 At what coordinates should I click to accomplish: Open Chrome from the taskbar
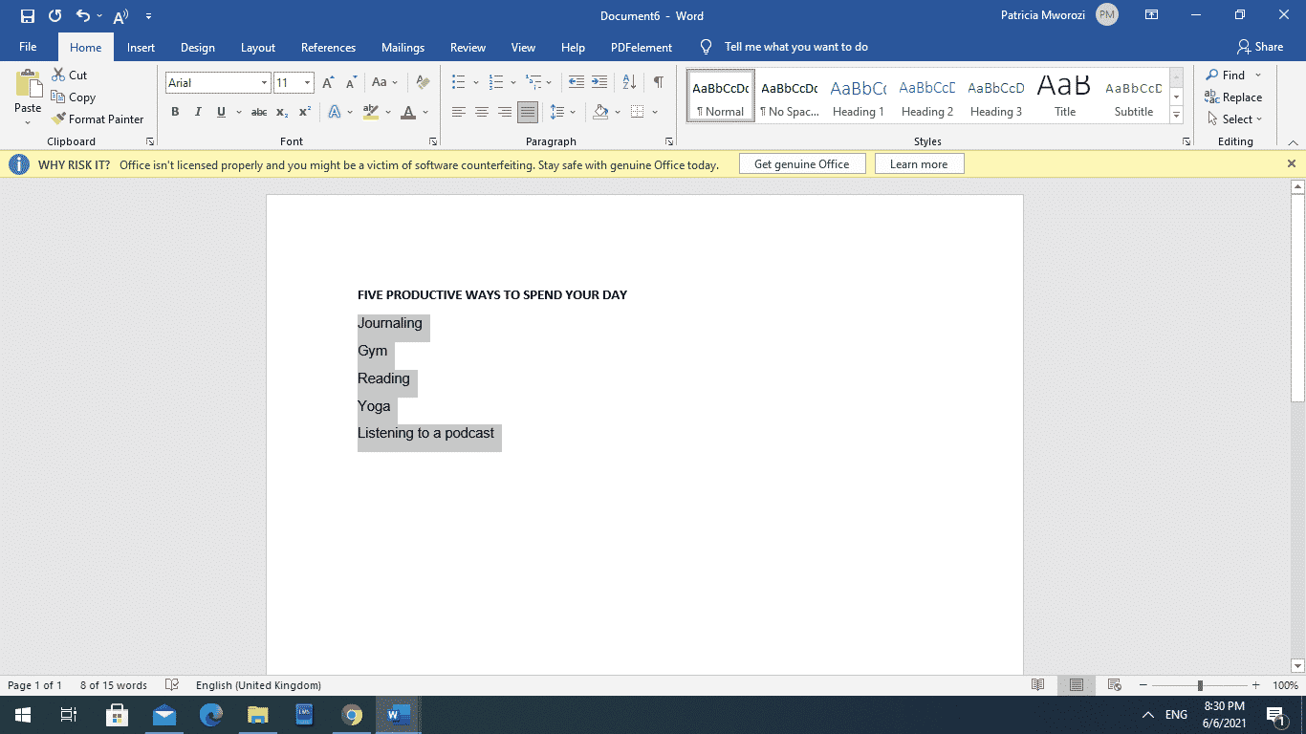[x=352, y=714]
